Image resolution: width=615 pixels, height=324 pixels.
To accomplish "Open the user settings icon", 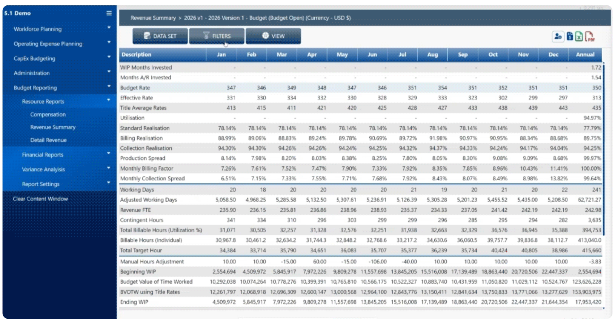I will [557, 37].
